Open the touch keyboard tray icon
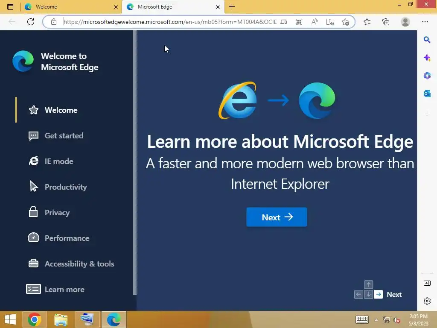 click(362, 319)
